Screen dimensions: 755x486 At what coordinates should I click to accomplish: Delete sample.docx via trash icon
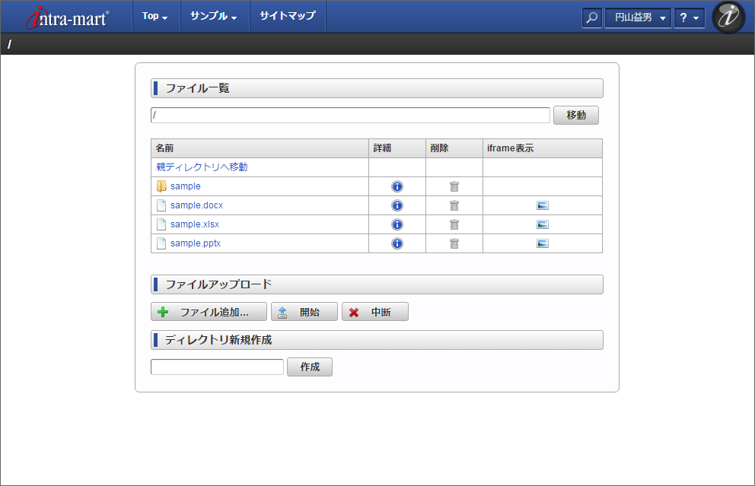(454, 205)
